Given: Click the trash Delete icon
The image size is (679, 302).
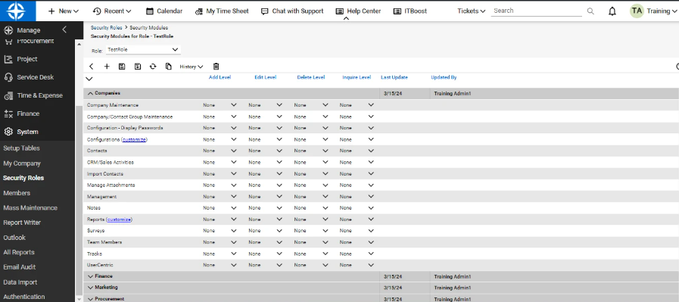Looking at the screenshot, I should 216,67.
